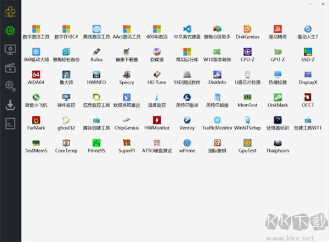Open ghost32
The height and width of the screenshot is (242, 329).
66,123
